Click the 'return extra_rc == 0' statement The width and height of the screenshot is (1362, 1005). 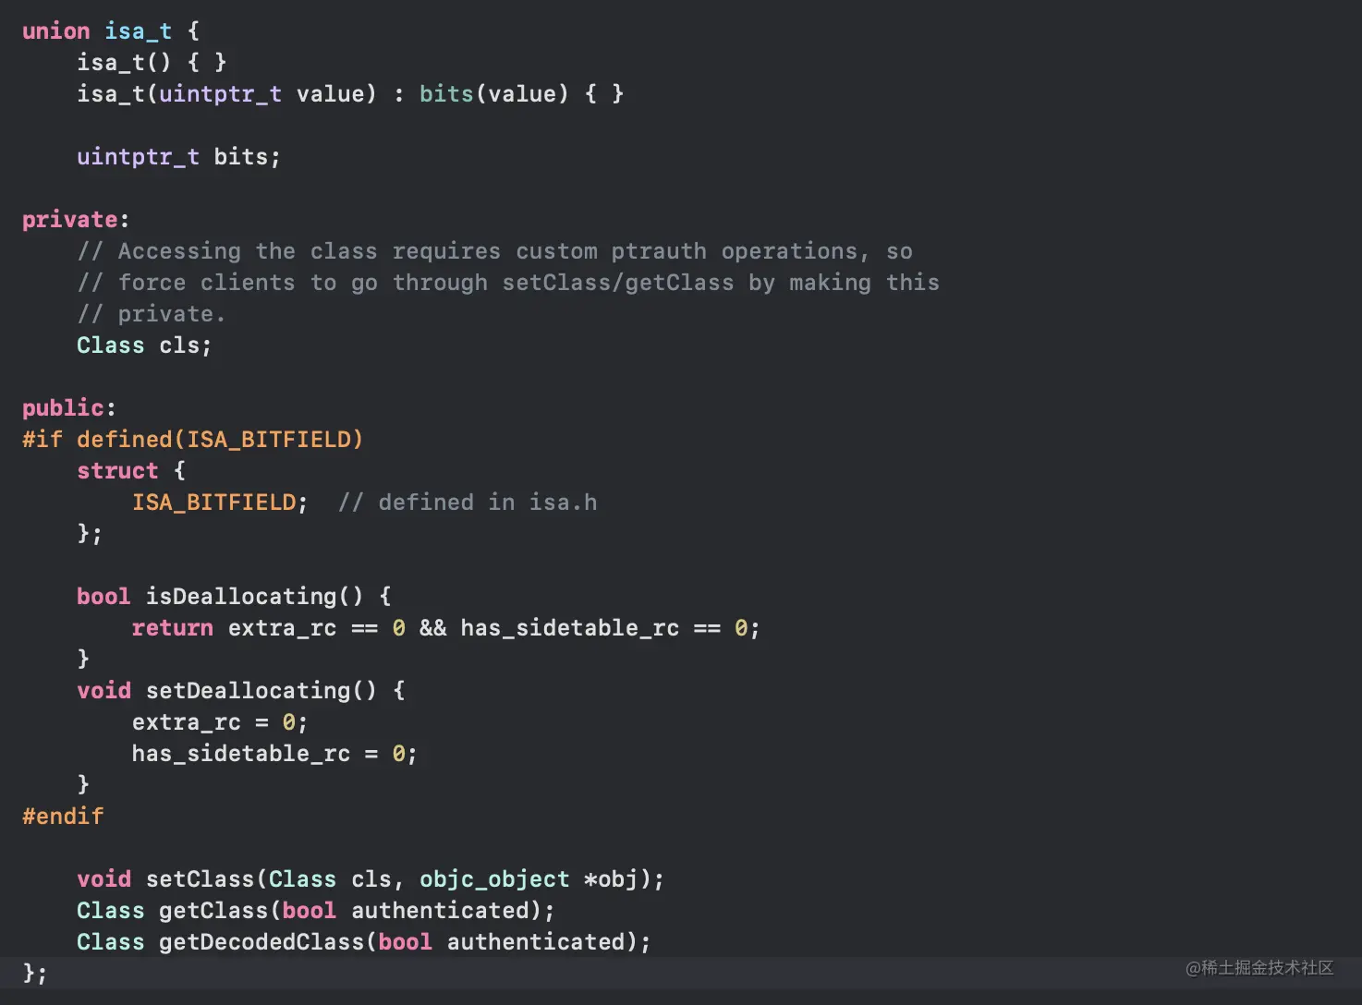tap(446, 628)
